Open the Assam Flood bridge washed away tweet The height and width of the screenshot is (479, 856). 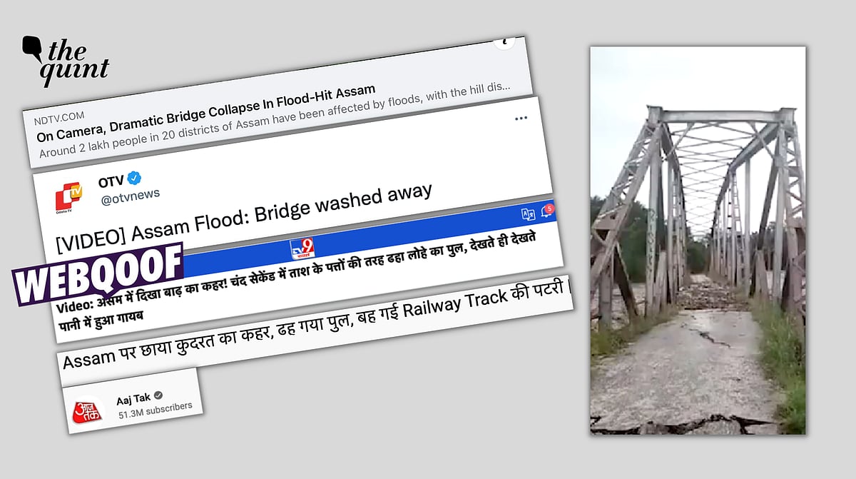click(244, 216)
